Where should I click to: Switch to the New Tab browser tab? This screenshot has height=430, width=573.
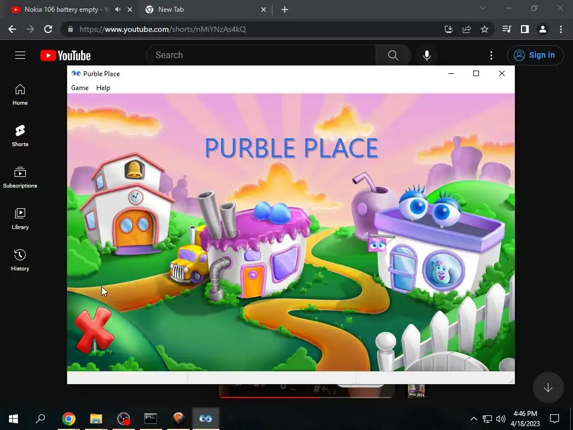pyautogui.click(x=171, y=10)
